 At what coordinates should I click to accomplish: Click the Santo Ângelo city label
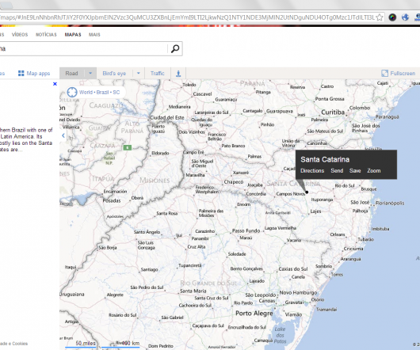147,232
